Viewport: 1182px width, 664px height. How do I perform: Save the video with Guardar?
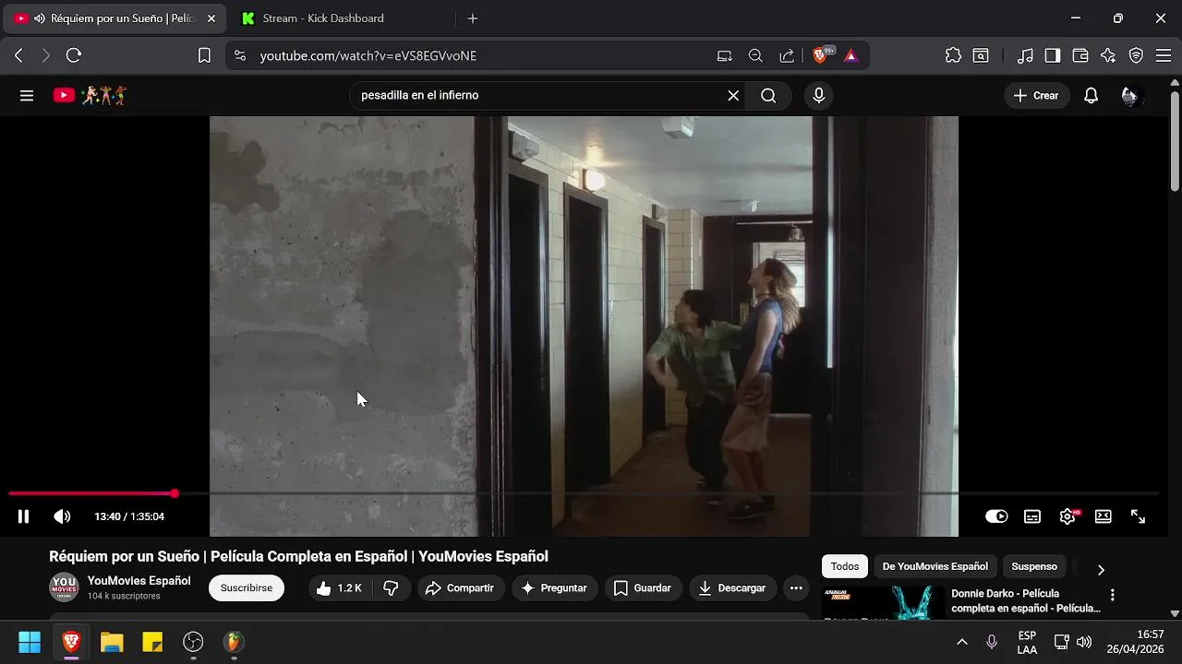643,587
